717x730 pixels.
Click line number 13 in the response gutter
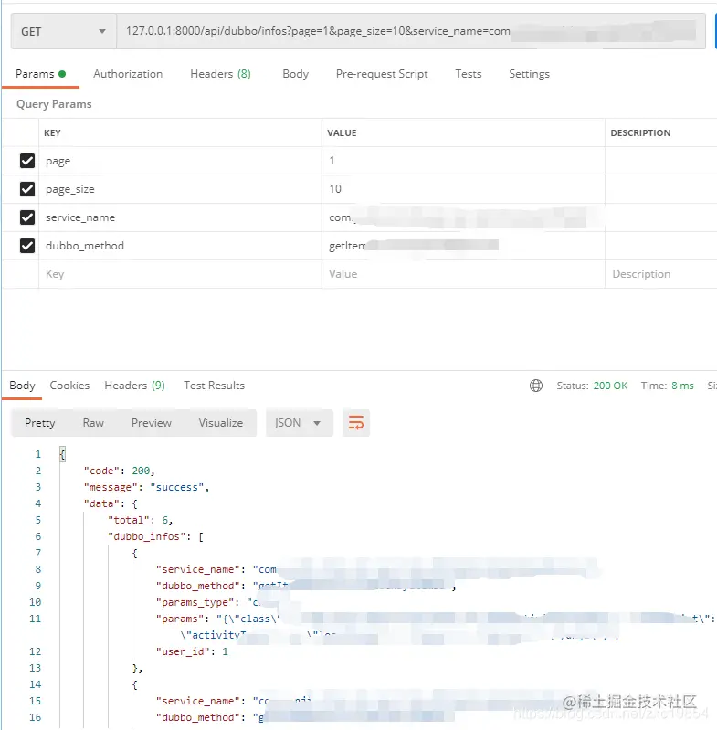(x=36, y=668)
